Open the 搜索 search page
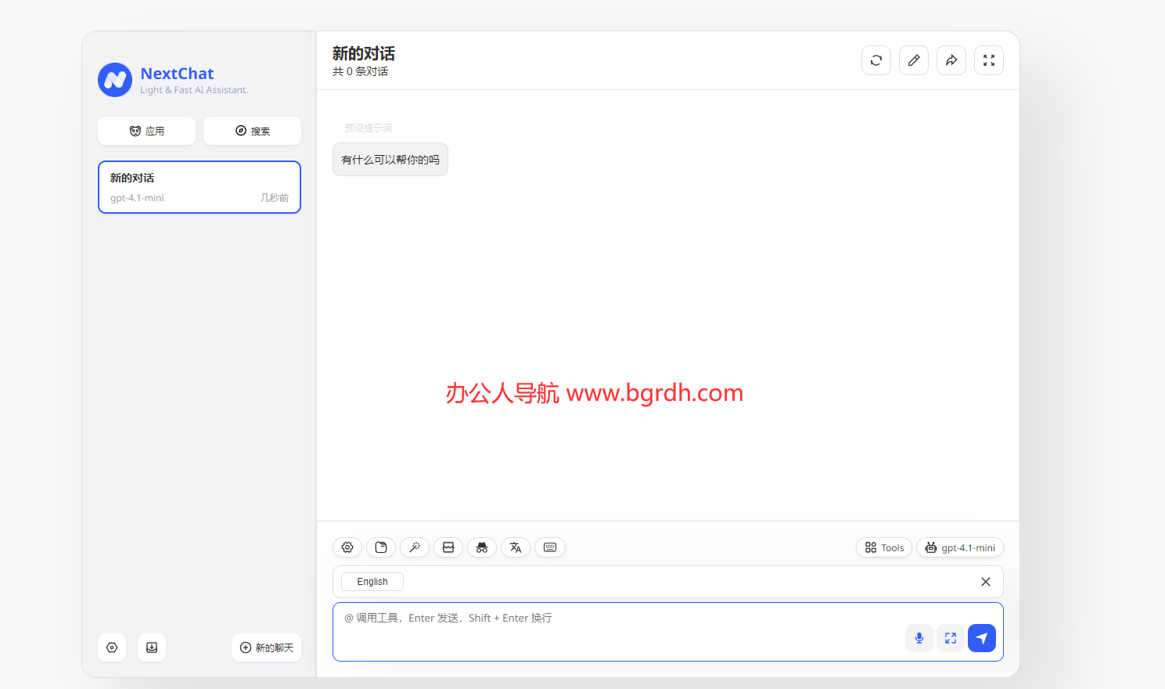This screenshot has width=1165, height=689. point(252,131)
